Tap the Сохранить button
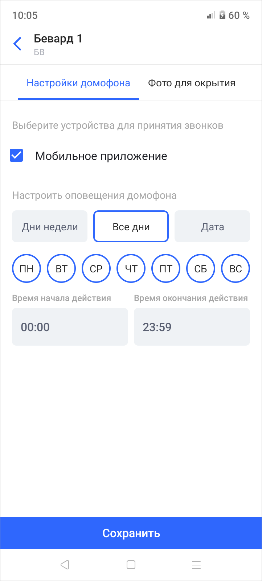Viewport: 262px width, 581px height. point(131,533)
